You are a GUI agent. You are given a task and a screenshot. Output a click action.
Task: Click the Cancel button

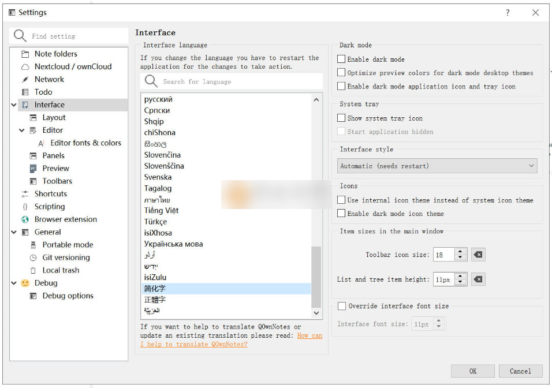coord(520,371)
